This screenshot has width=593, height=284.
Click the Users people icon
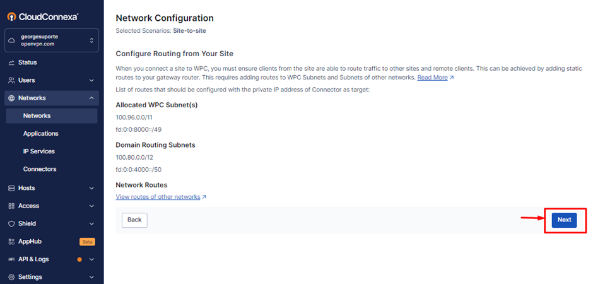[11, 80]
